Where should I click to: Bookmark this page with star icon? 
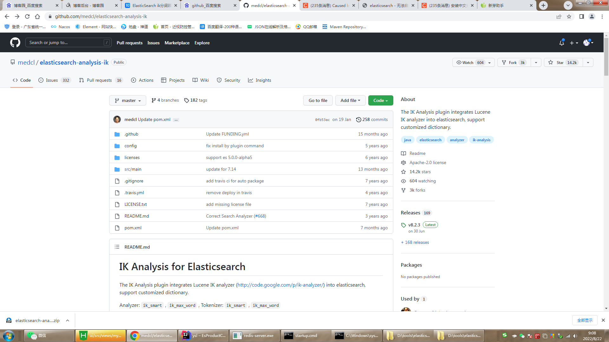click(x=569, y=16)
